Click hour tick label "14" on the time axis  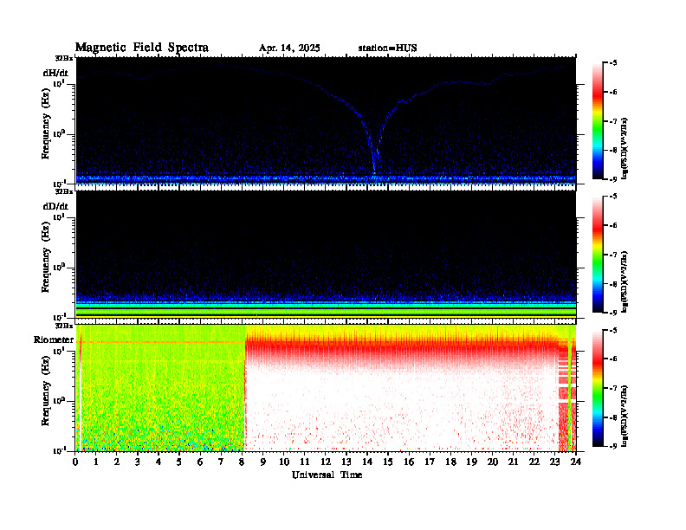tap(367, 462)
